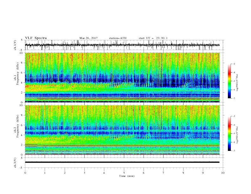This screenshot has width=251, height=194.
Task: Click the "-5" tick on the ch.3(V) axis
Action: [22, 168]
